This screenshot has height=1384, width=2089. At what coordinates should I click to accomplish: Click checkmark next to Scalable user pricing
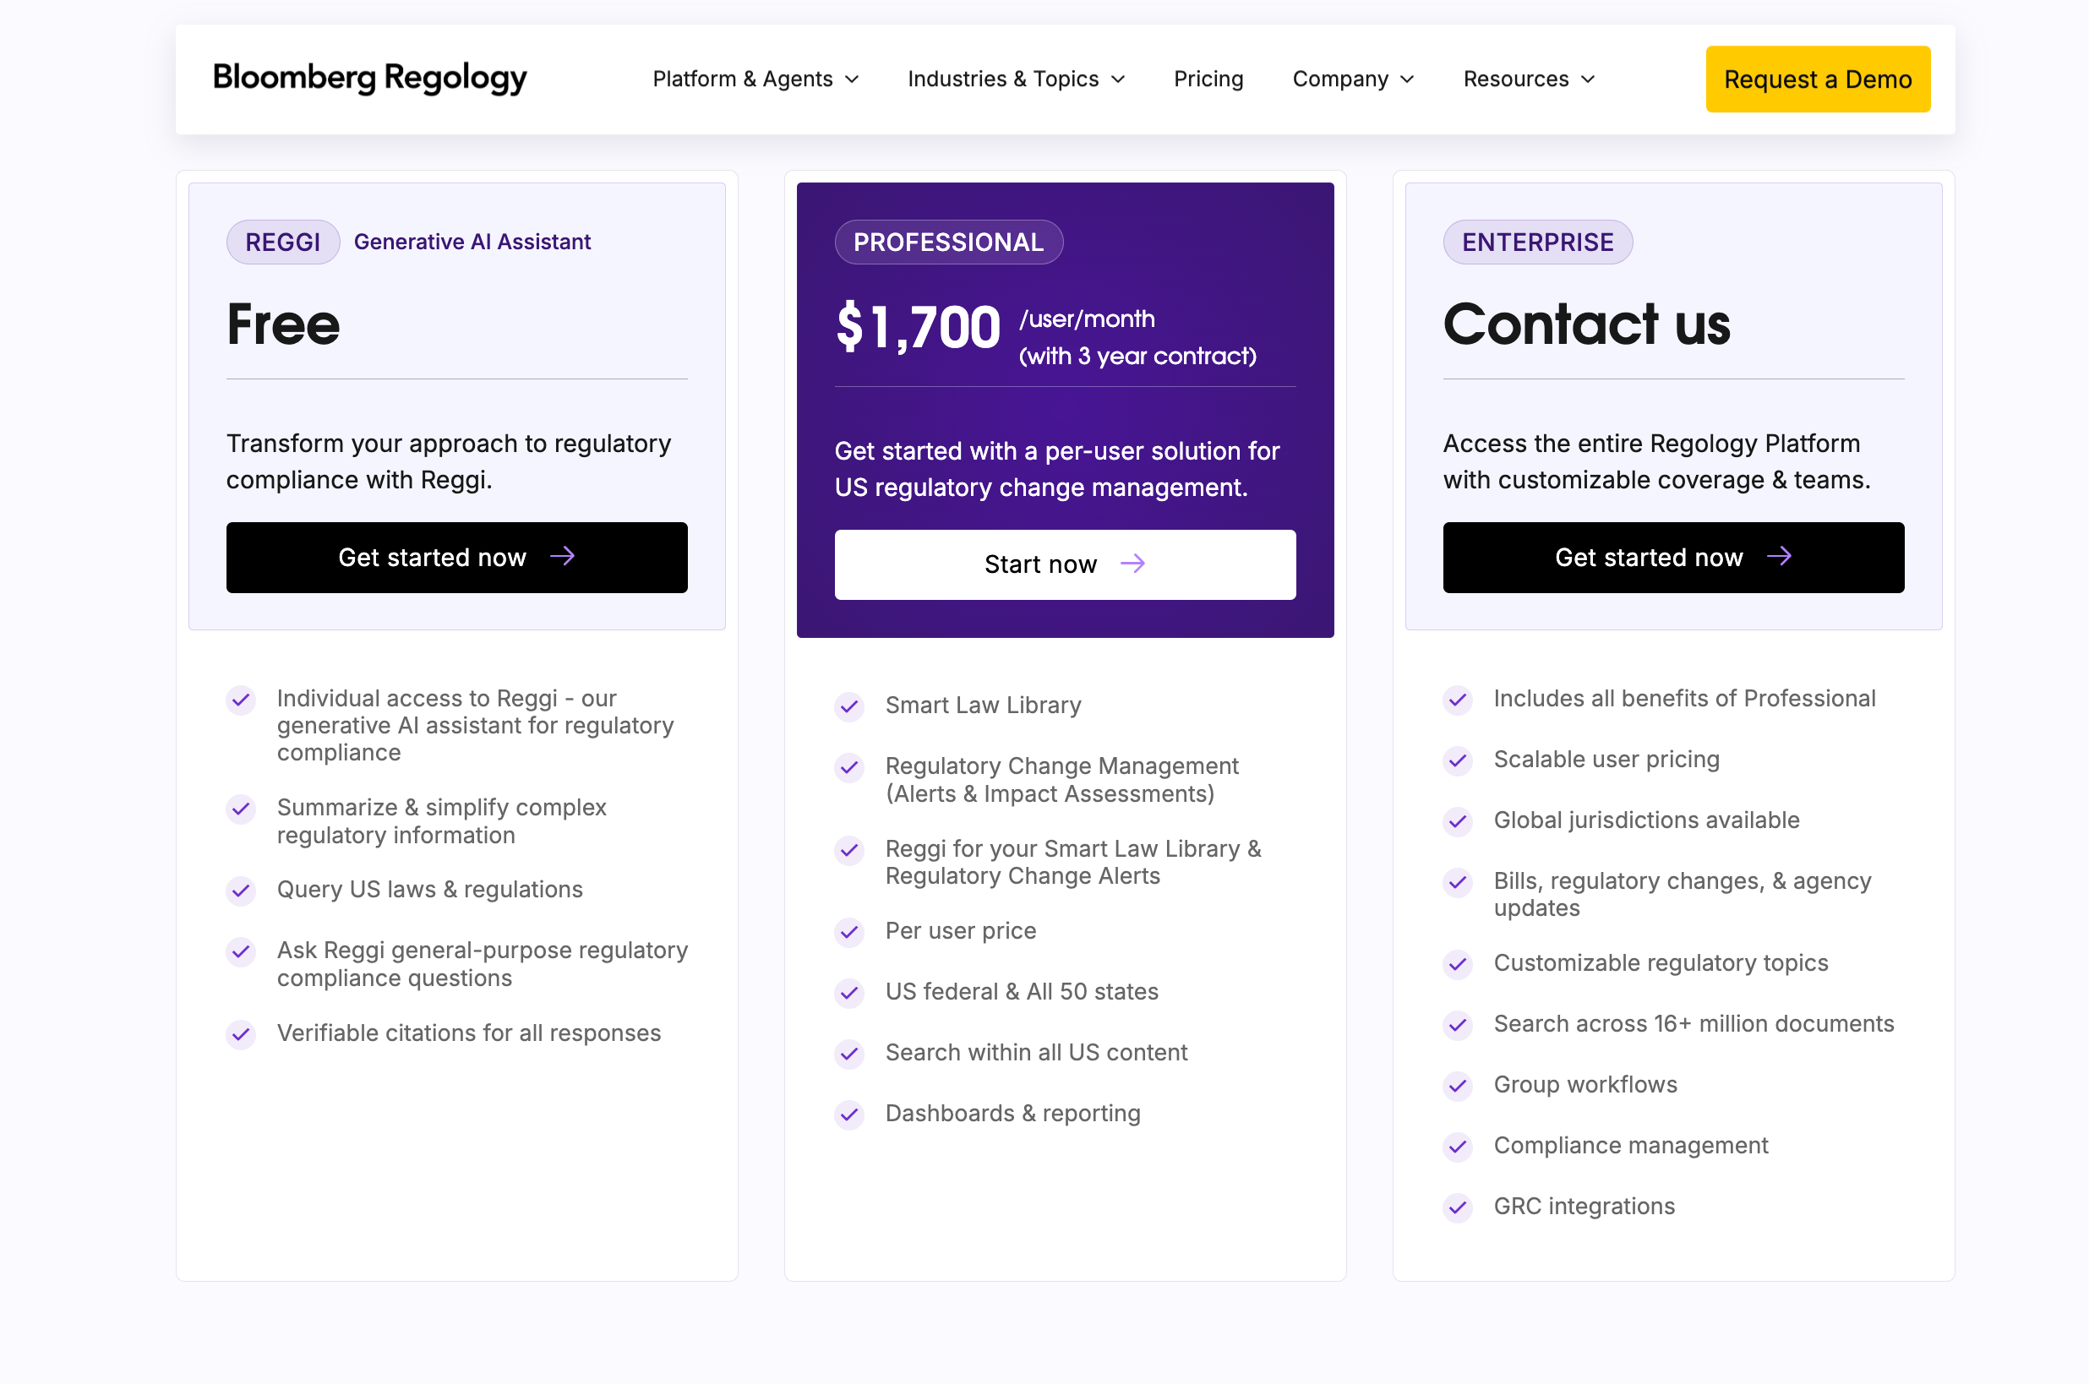click(x=1457, y=760)
